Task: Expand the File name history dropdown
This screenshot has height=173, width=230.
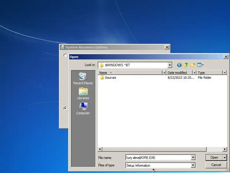Action: (x=193, y=157)
